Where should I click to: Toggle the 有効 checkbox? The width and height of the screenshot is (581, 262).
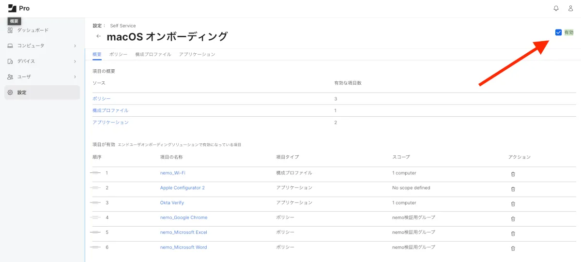click(558, 32)
